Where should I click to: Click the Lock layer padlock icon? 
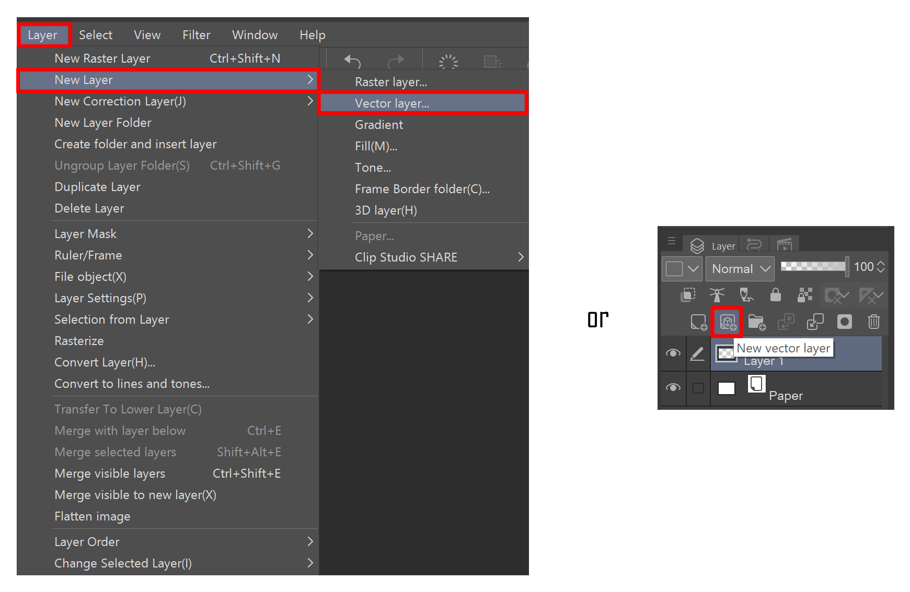tap(775, 295)
